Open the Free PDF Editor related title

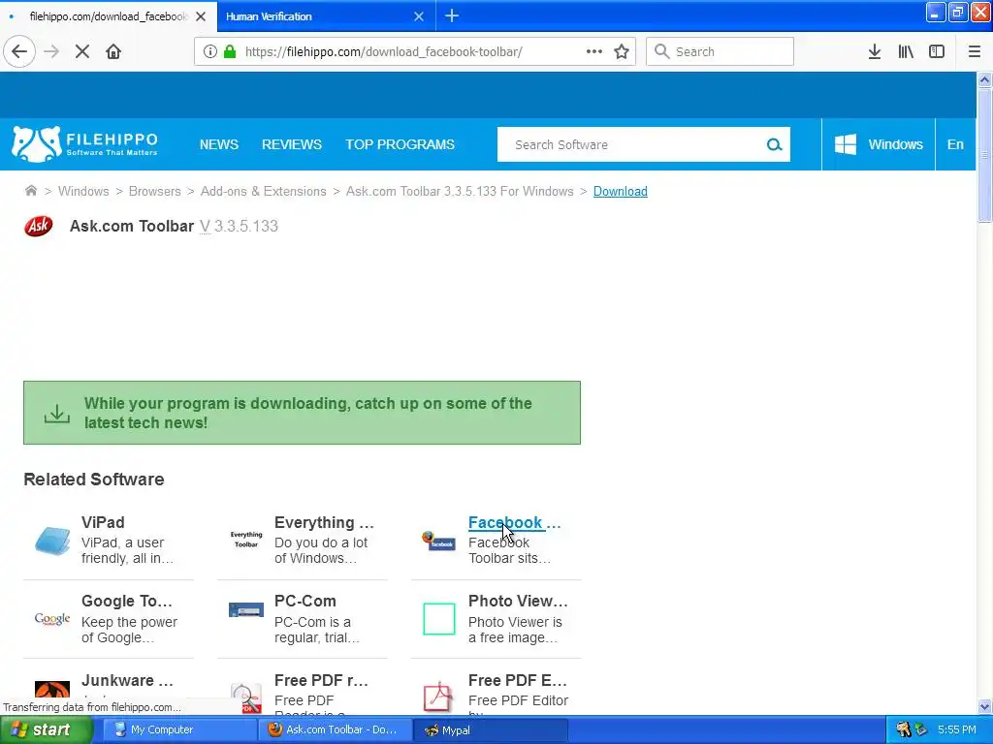(x=518, y=680)
